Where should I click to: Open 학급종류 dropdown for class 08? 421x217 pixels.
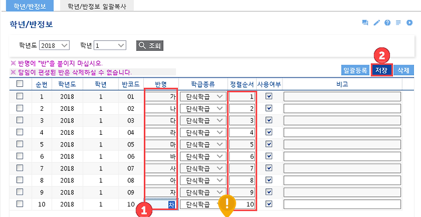click(203, 180)
